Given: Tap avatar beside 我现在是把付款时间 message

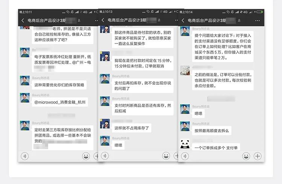Looking at the screenshot, I should pyautogui.click(x=105, y=56).
